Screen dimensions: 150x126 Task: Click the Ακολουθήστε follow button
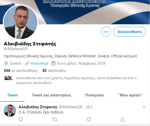(x=130, y=32)
